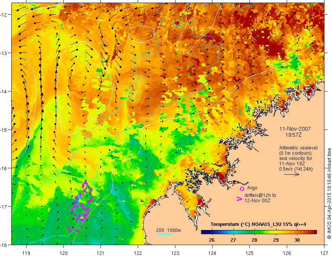Viewport: 332px width, 256px height.
Task: Click colorbar tick label '28'
Action: [x=255, y=240]
